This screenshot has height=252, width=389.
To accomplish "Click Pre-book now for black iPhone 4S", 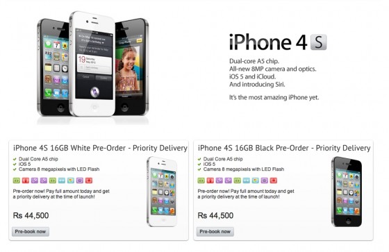I will (x=215, y=231).
